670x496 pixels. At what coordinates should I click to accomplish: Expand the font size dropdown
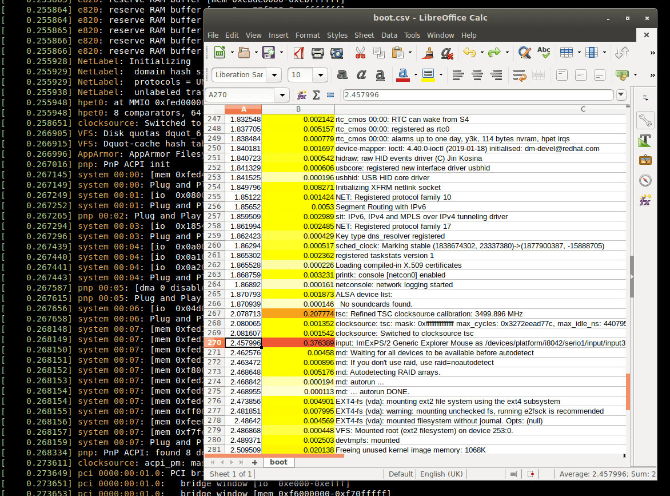point(320,75)
